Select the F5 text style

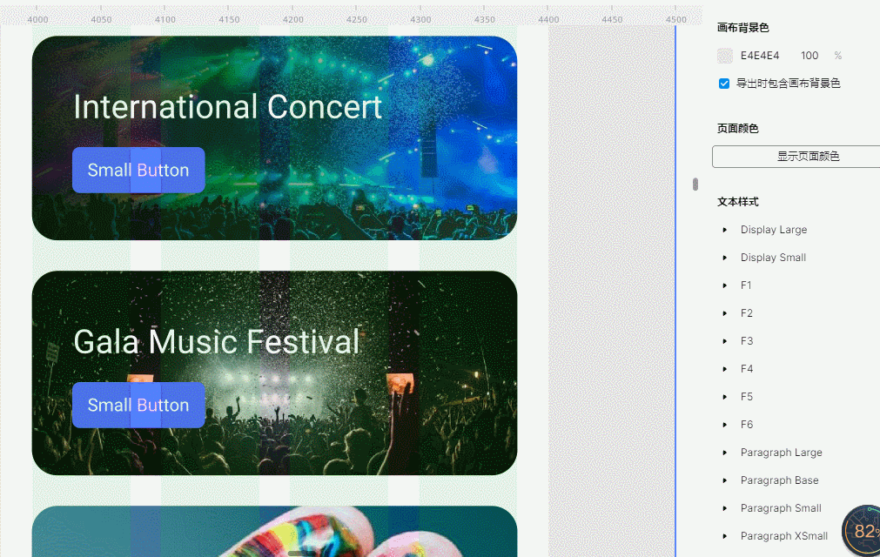(x=747, y=397)
